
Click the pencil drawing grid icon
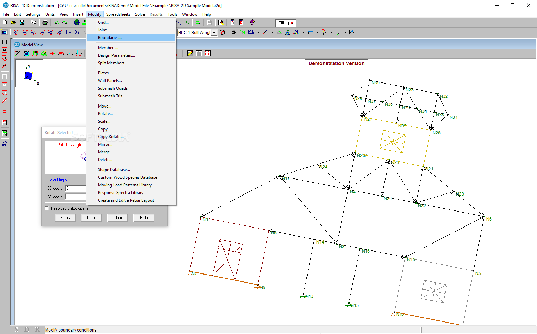[190, 53]
